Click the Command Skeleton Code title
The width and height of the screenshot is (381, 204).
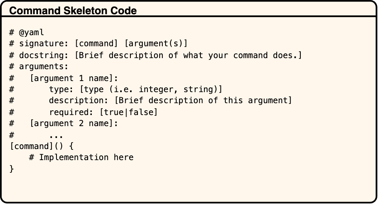tap(73, 11)
